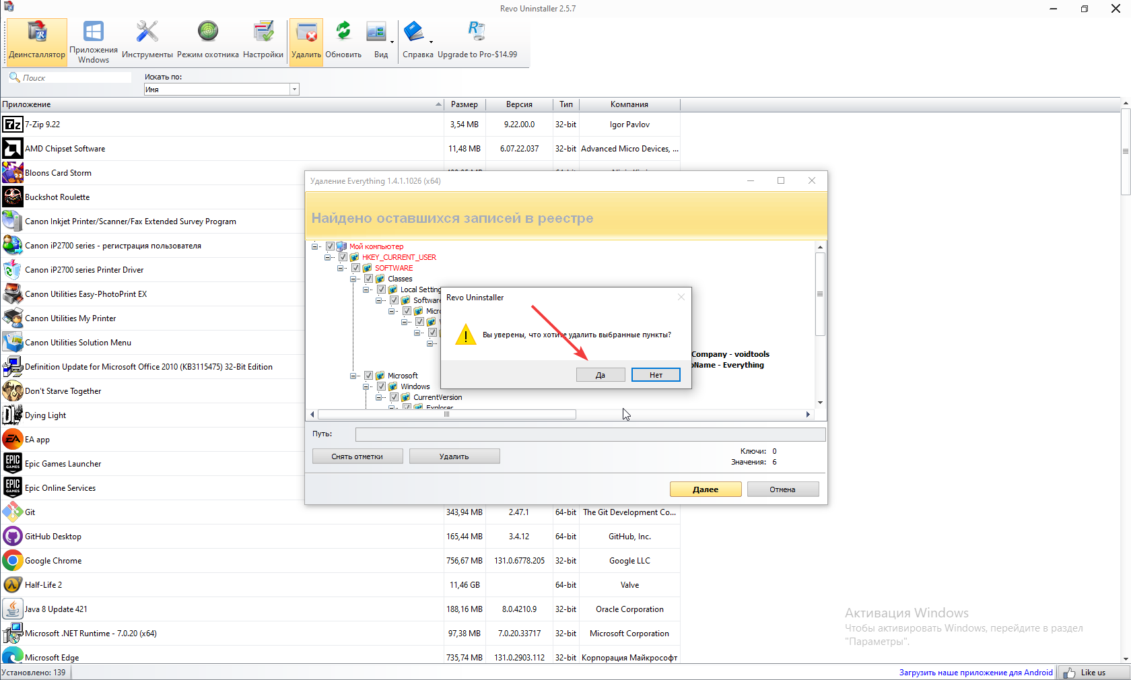
Task: Click the Обновить refresh icon
Action: point(343,42)
